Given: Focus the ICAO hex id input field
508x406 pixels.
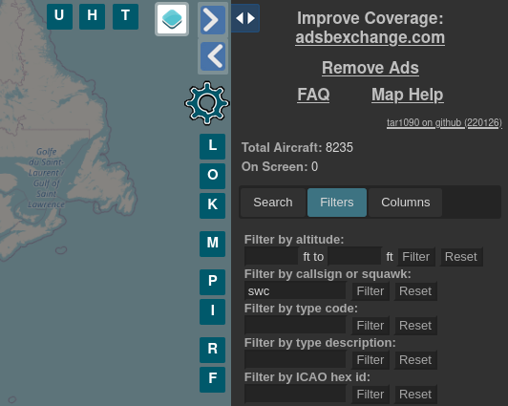Looking at the screenshot, I should (x=295, y=394).
